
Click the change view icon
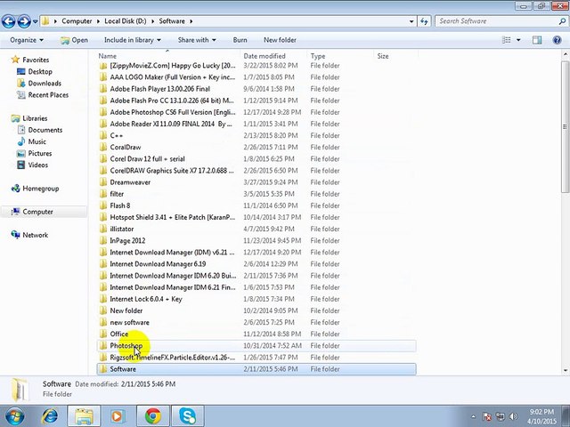tap(506, 40)
